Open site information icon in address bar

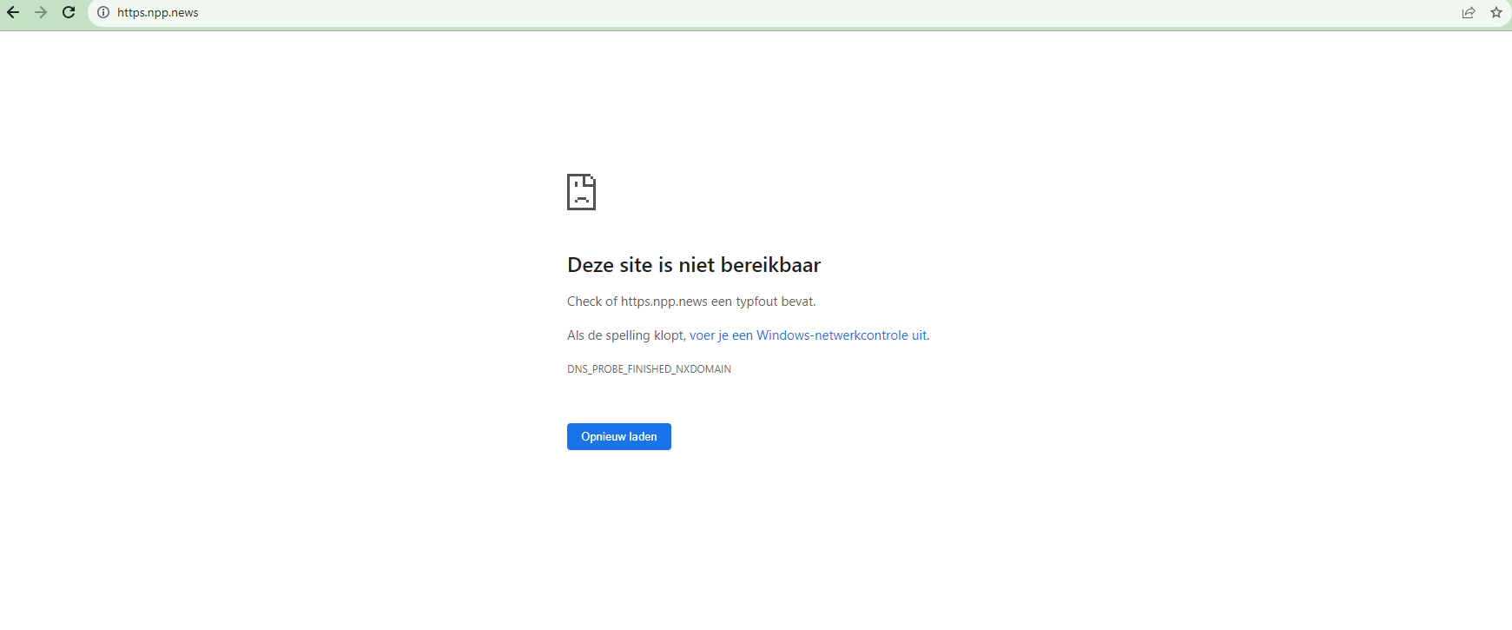click(x=103, y=12)
